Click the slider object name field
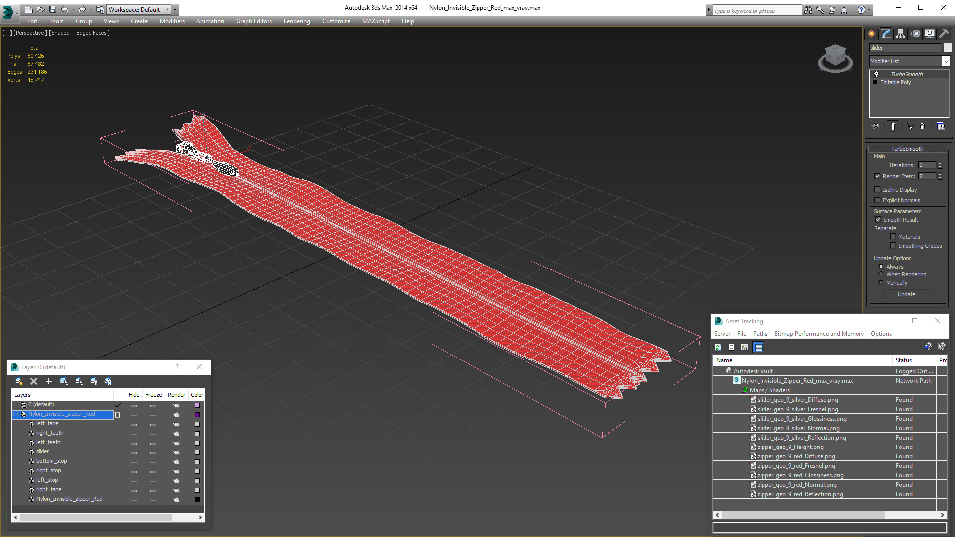Viewport: 955px width, 537px height. click(905, 48)
